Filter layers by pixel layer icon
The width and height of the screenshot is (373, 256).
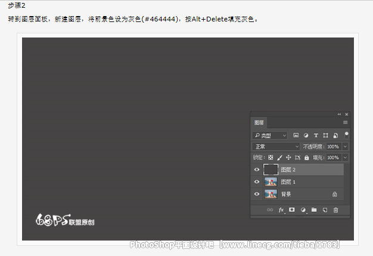pyautogui.click(x=296, y=136)
